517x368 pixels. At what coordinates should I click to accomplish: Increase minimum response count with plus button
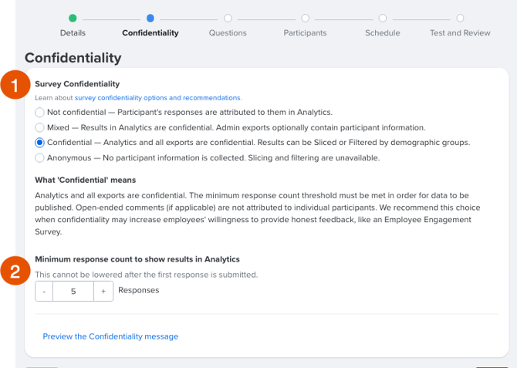103,291
